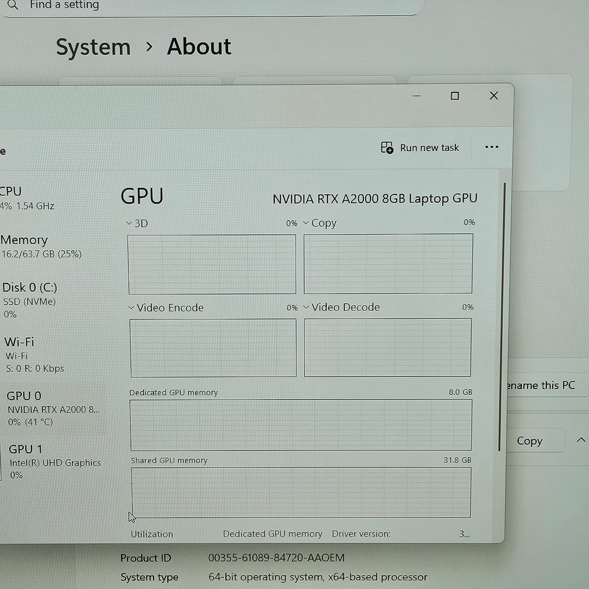Click the Shared GPU memory graph
589x589 pixels.
pos(301,492)
